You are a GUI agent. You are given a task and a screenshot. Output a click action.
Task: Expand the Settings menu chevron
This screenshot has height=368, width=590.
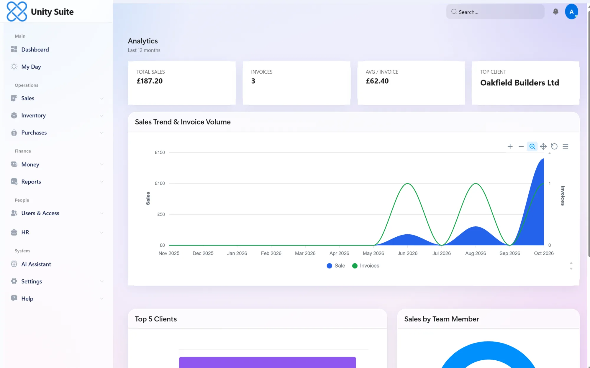pos(101,281)
